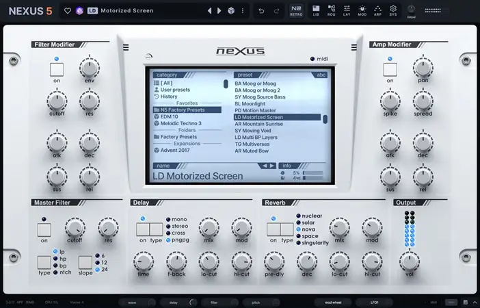Toggle the Reverb on button
Image resolution: width=480 pixels, height=308 pixels.
coord(274,229)
